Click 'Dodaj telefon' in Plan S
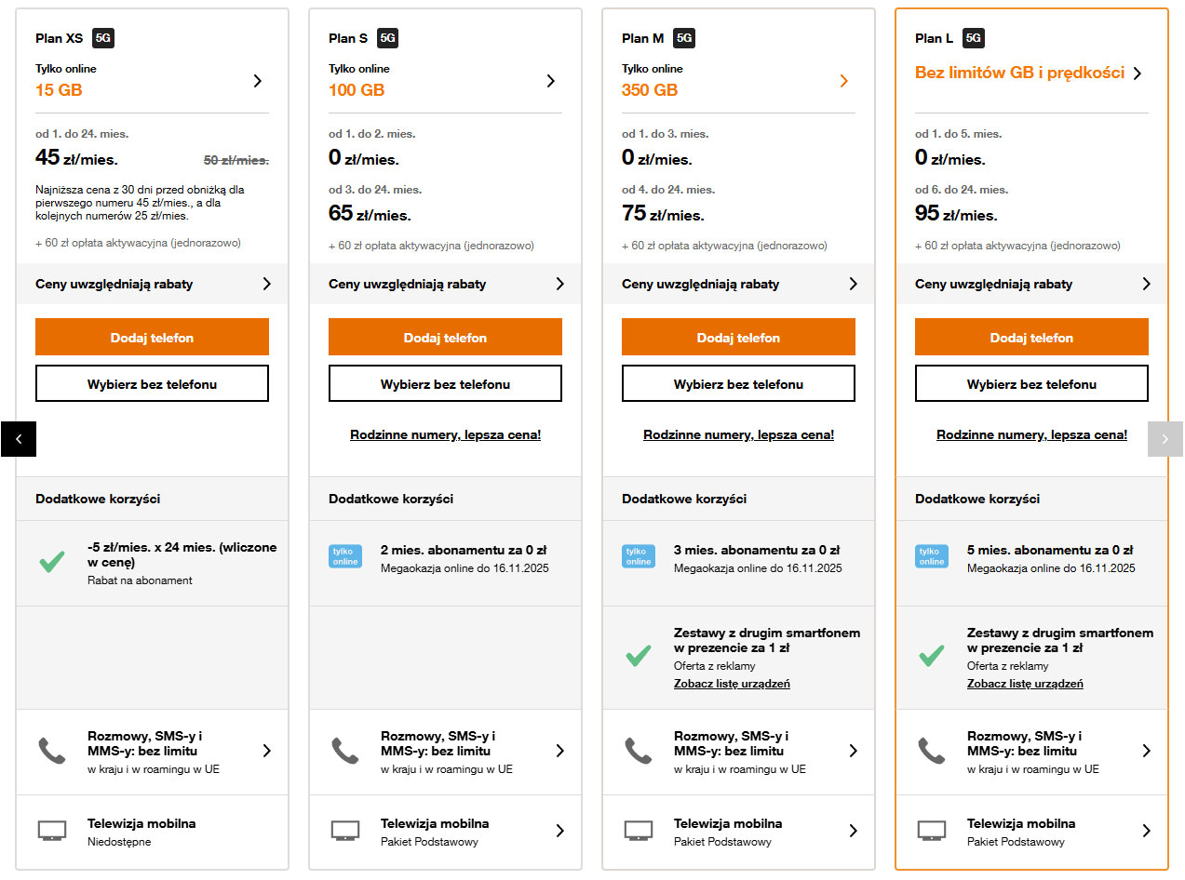The width and height of the screenshot is (1185, 880). 445,338
